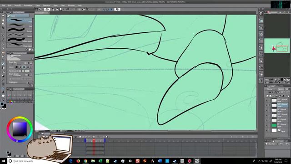The width and height of the screenshot is (291, 164).
Task: Choose the last anti-aliasing option circle
Action: pos(28,67)
